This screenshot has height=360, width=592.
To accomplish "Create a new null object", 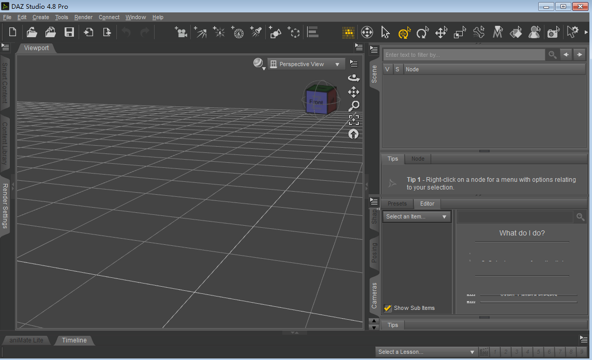I will pos(294,32).
